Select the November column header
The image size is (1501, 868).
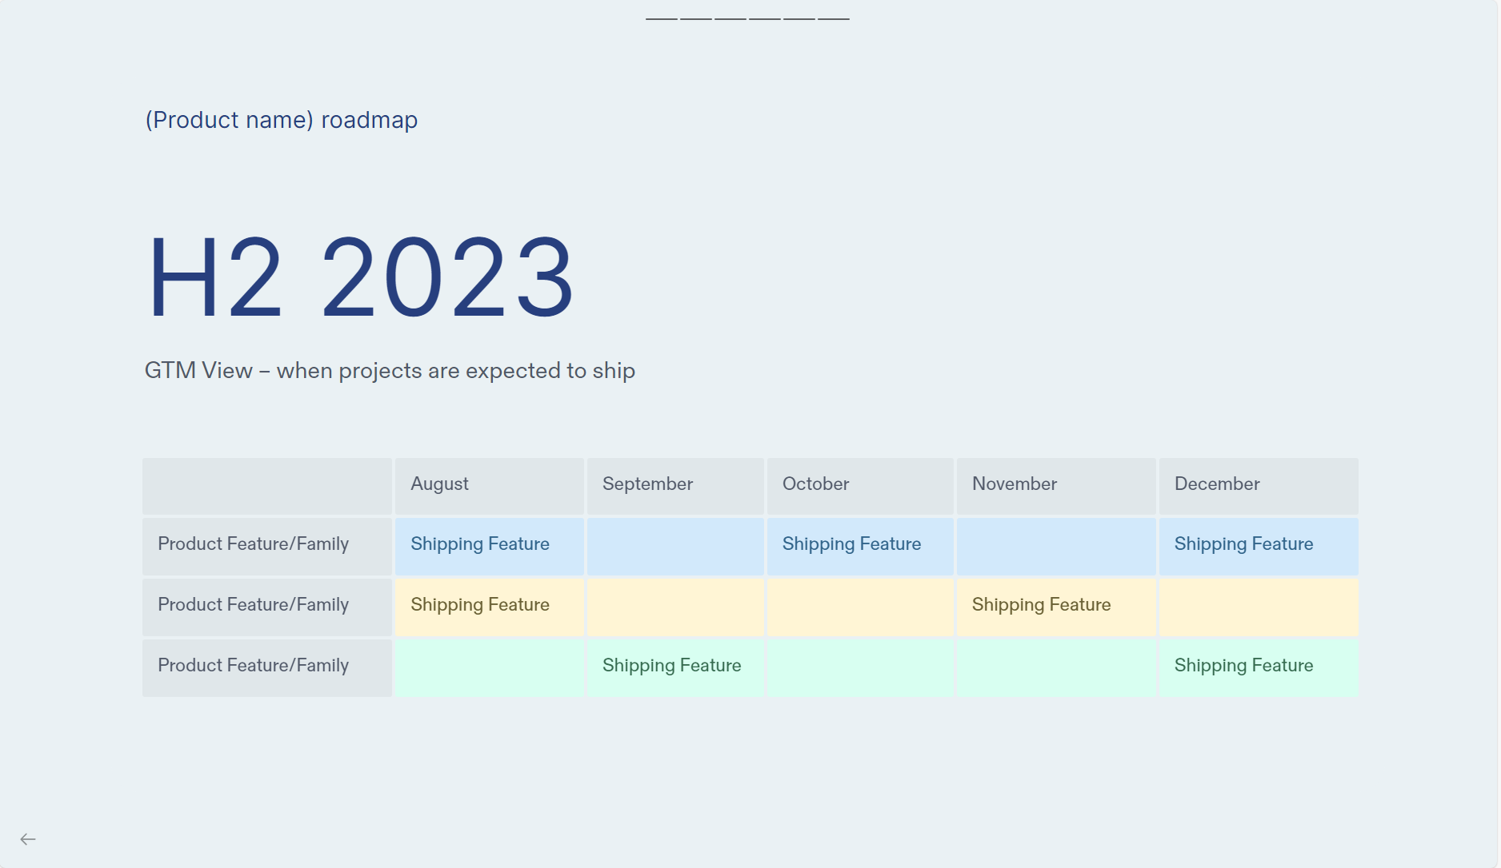pos(1056,485)
